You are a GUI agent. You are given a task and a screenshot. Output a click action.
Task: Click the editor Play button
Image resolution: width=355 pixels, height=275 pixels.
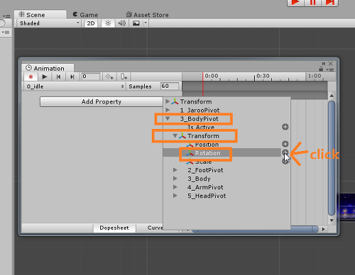tap(295, 3)
